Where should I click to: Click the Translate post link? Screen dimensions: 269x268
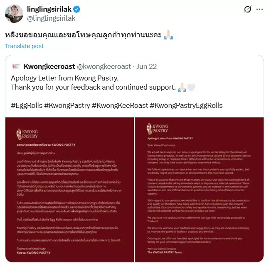(25, 46)
